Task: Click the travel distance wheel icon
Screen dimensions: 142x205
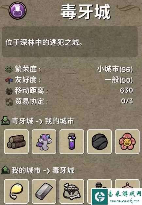Action: [x=9, y=91]
